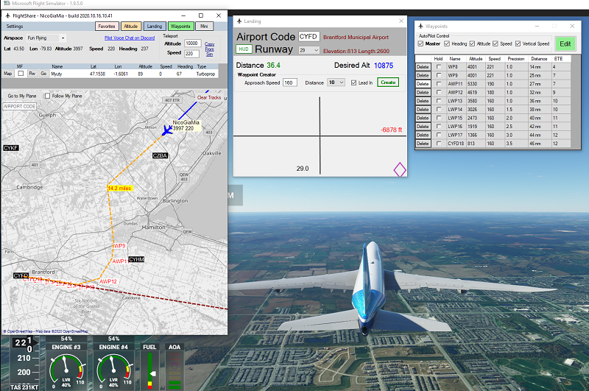Click the Copy From Sim link
The height and width of the screenshot is (391, 589).
[210, 49]
